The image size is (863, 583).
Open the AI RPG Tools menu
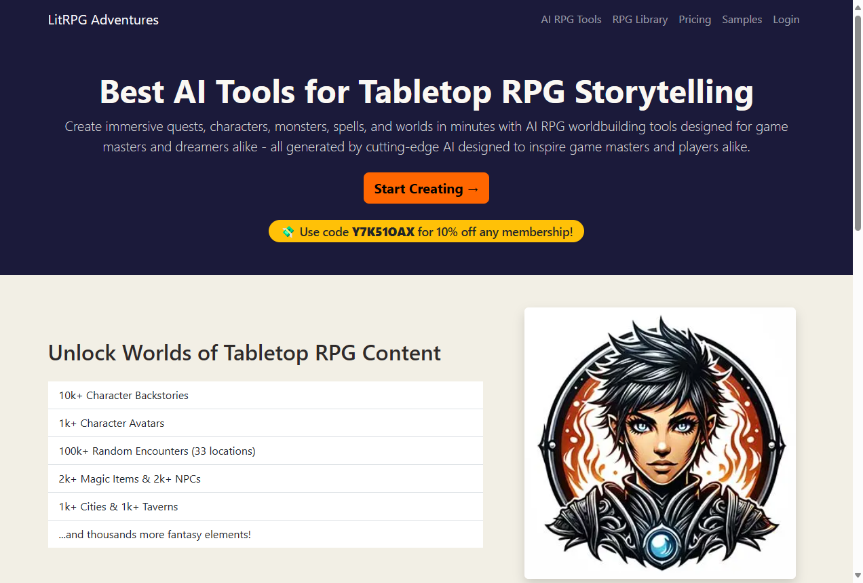coord(571,20)
